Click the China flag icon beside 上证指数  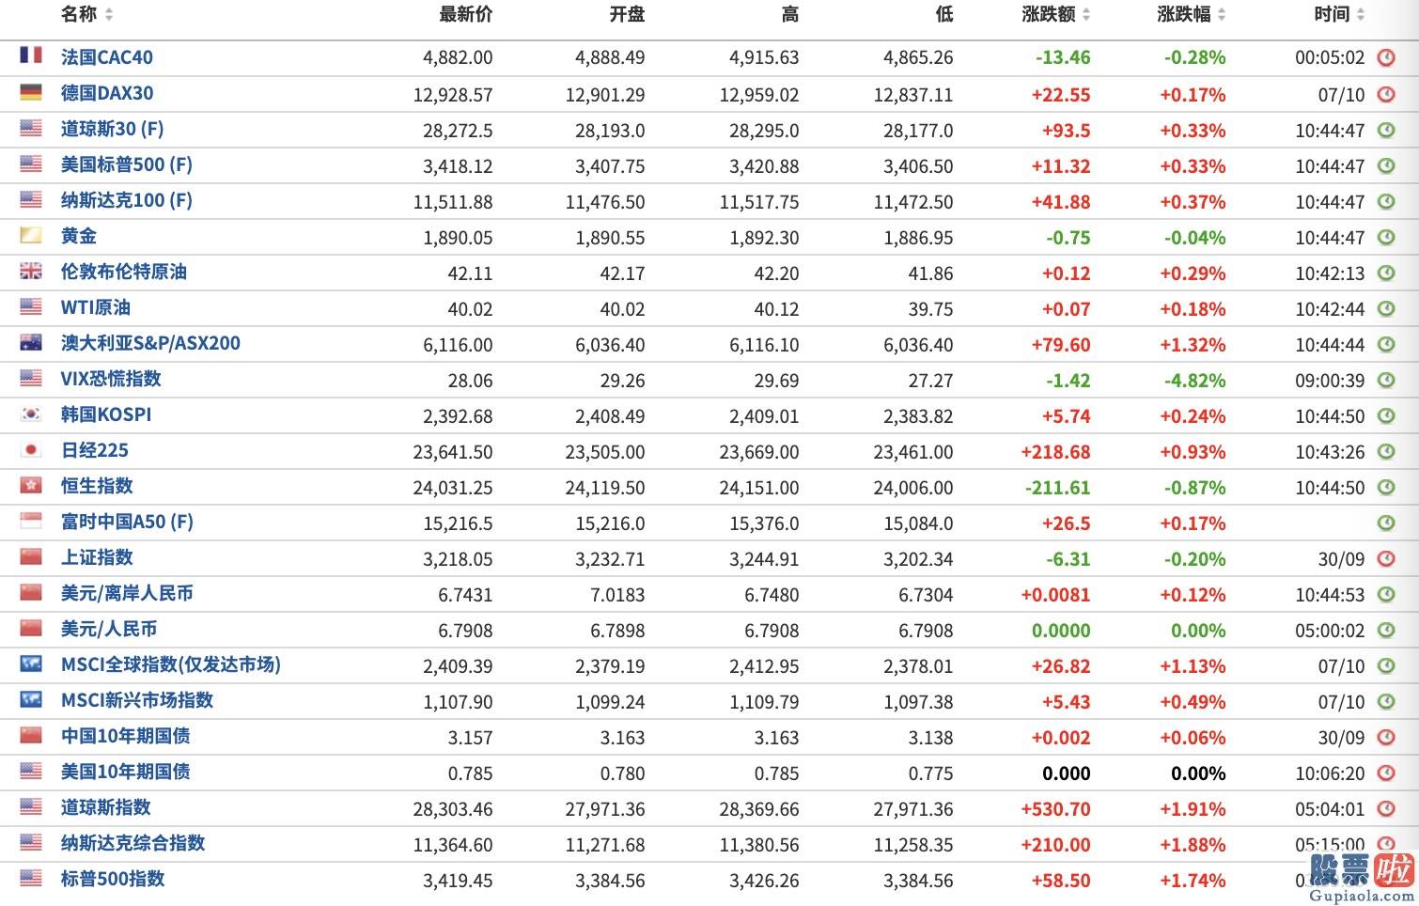(31, 555)
